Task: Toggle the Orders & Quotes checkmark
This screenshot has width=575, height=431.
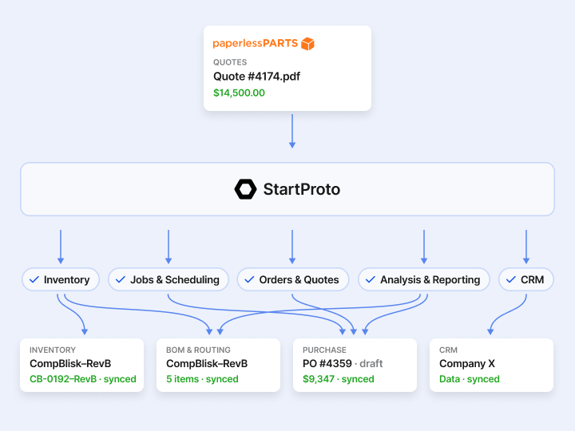Action: tap(249, 279)
